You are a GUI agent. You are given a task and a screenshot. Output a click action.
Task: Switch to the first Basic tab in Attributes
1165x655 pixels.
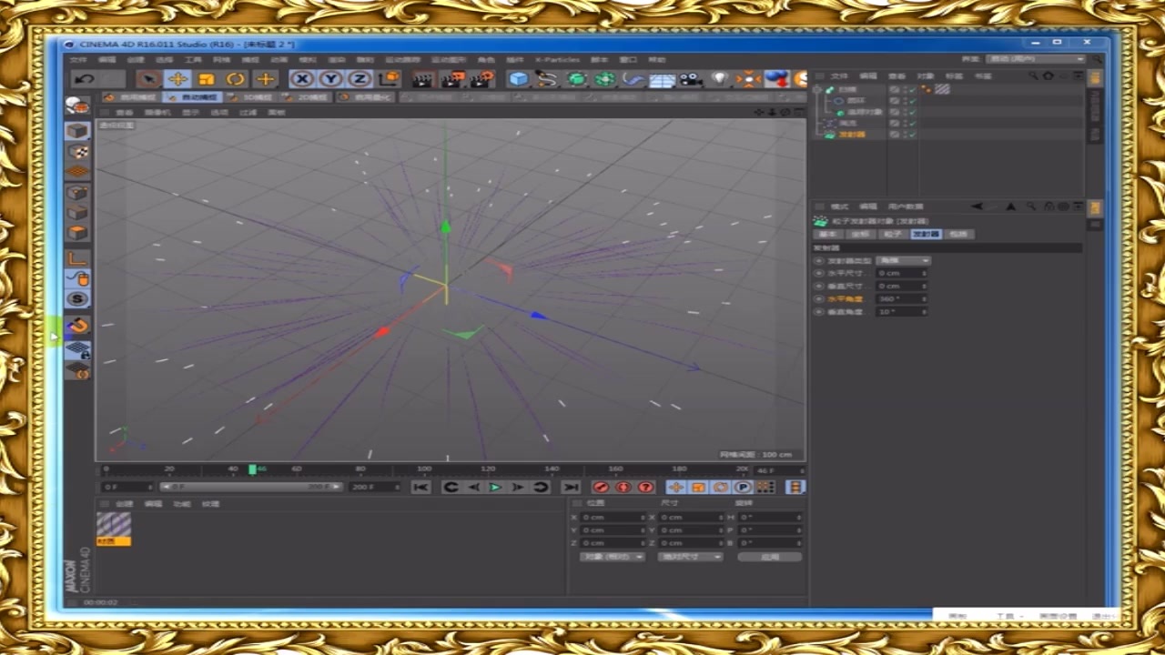coord(828,234)
